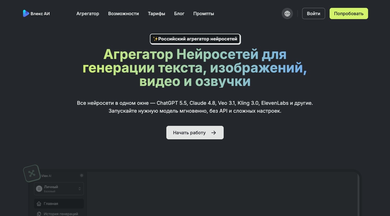Viewport: 390px width, 216px height.
Task: Click the Влекс АИ brand text
Action: [x=40, y=13]
